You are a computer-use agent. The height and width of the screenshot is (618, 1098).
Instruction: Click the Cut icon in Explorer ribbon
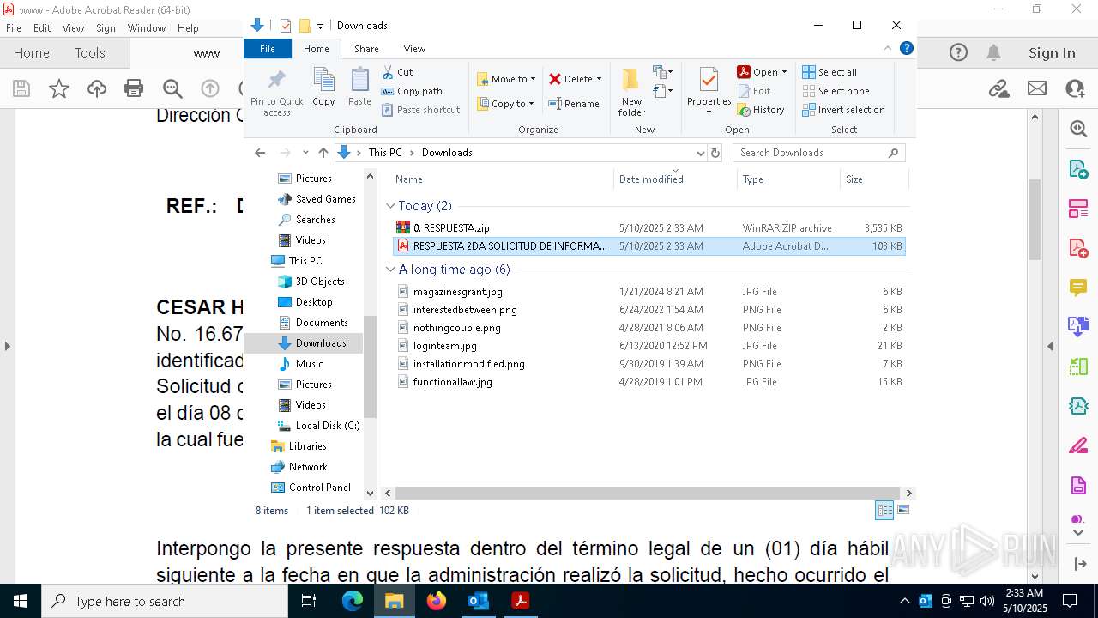point(397,72)
